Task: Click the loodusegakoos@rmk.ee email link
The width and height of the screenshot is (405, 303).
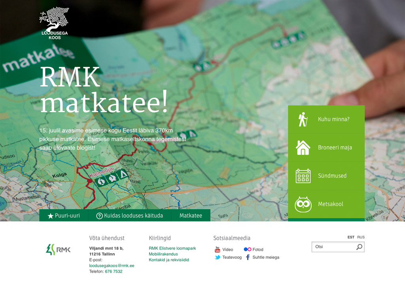Action: 112,266
